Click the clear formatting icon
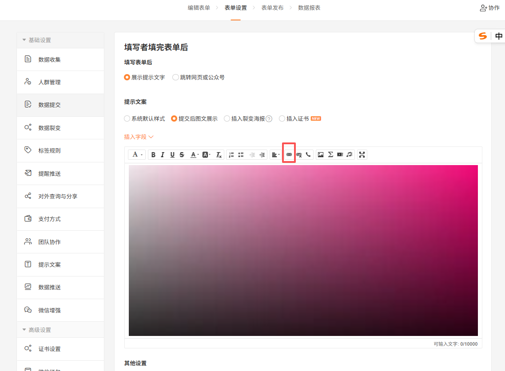 tap(219, 155)
